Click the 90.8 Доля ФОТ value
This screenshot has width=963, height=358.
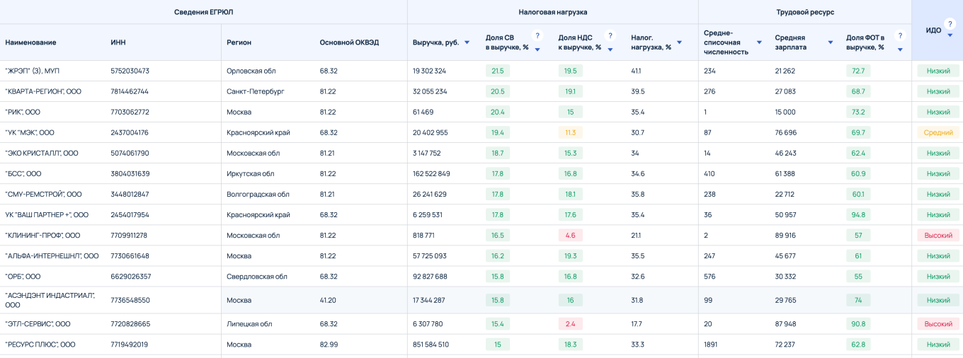tap(858, 324)
